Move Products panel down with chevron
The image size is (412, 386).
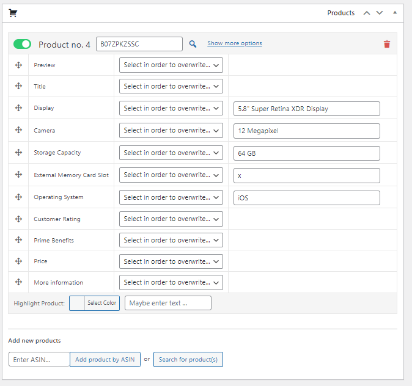click(x=380, y=13)
